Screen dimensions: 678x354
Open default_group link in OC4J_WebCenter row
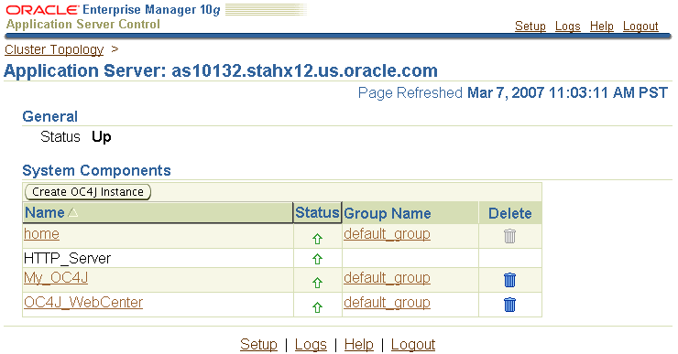[387, 302]
